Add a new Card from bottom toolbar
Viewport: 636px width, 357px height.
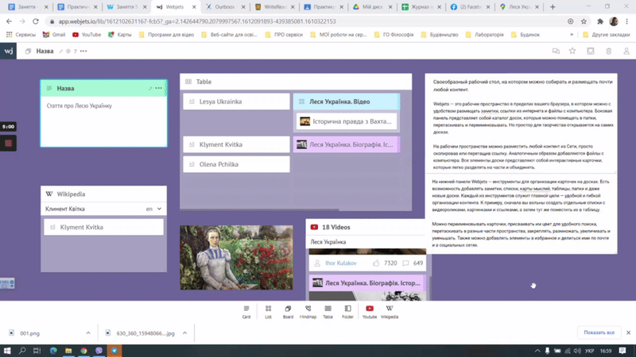(x=246, y=311)
